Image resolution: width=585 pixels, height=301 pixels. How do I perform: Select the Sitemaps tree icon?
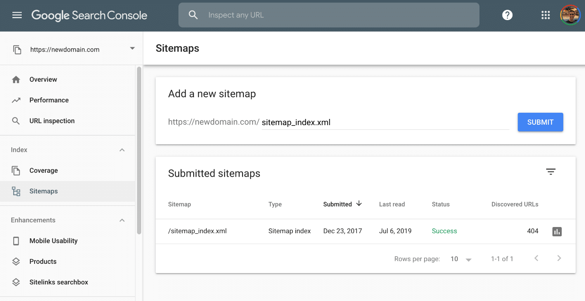[x=16, y=191]
